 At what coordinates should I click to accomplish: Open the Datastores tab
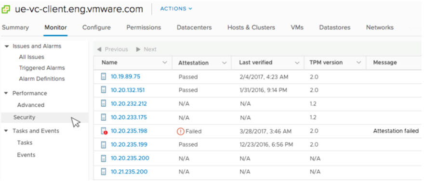335,27
